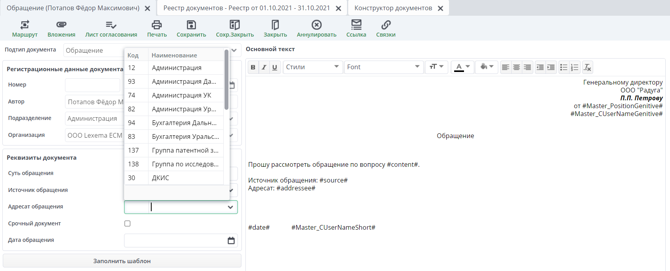This screenshot has width=670, height=271.
Task: Expand the Адресат обращения dropdown arrow
Action: point(230,207)
